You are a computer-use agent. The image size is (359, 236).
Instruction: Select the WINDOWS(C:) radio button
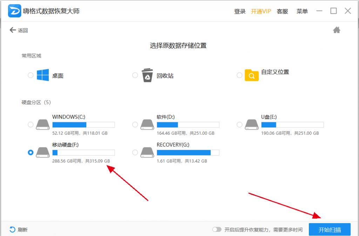[31, 125]
